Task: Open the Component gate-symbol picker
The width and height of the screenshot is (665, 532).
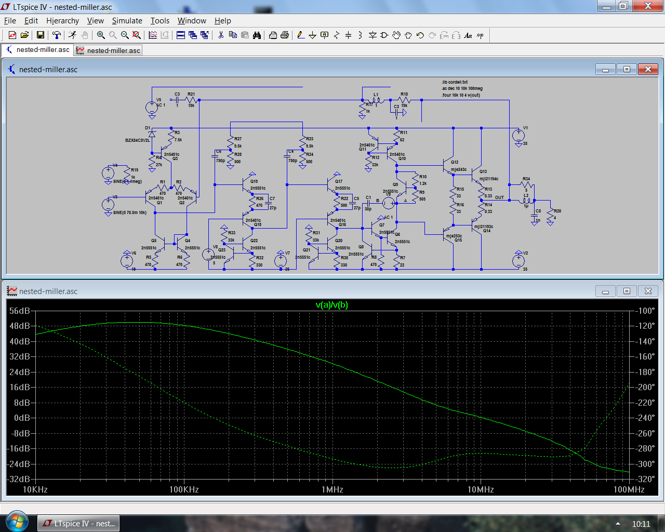Action: pos(384,35)
